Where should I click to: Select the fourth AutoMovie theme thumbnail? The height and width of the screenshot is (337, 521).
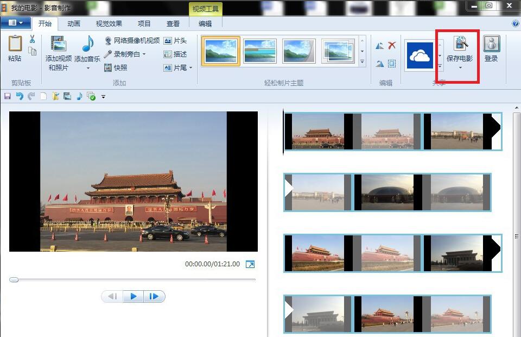pos(338,51)
